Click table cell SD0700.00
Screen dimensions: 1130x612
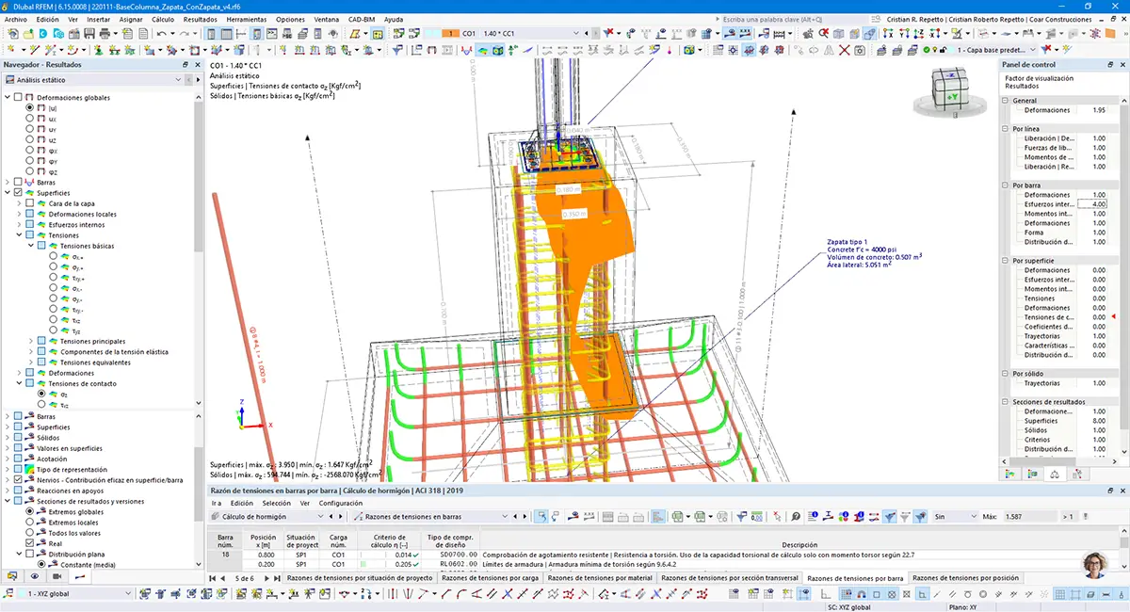click(452, 556)
